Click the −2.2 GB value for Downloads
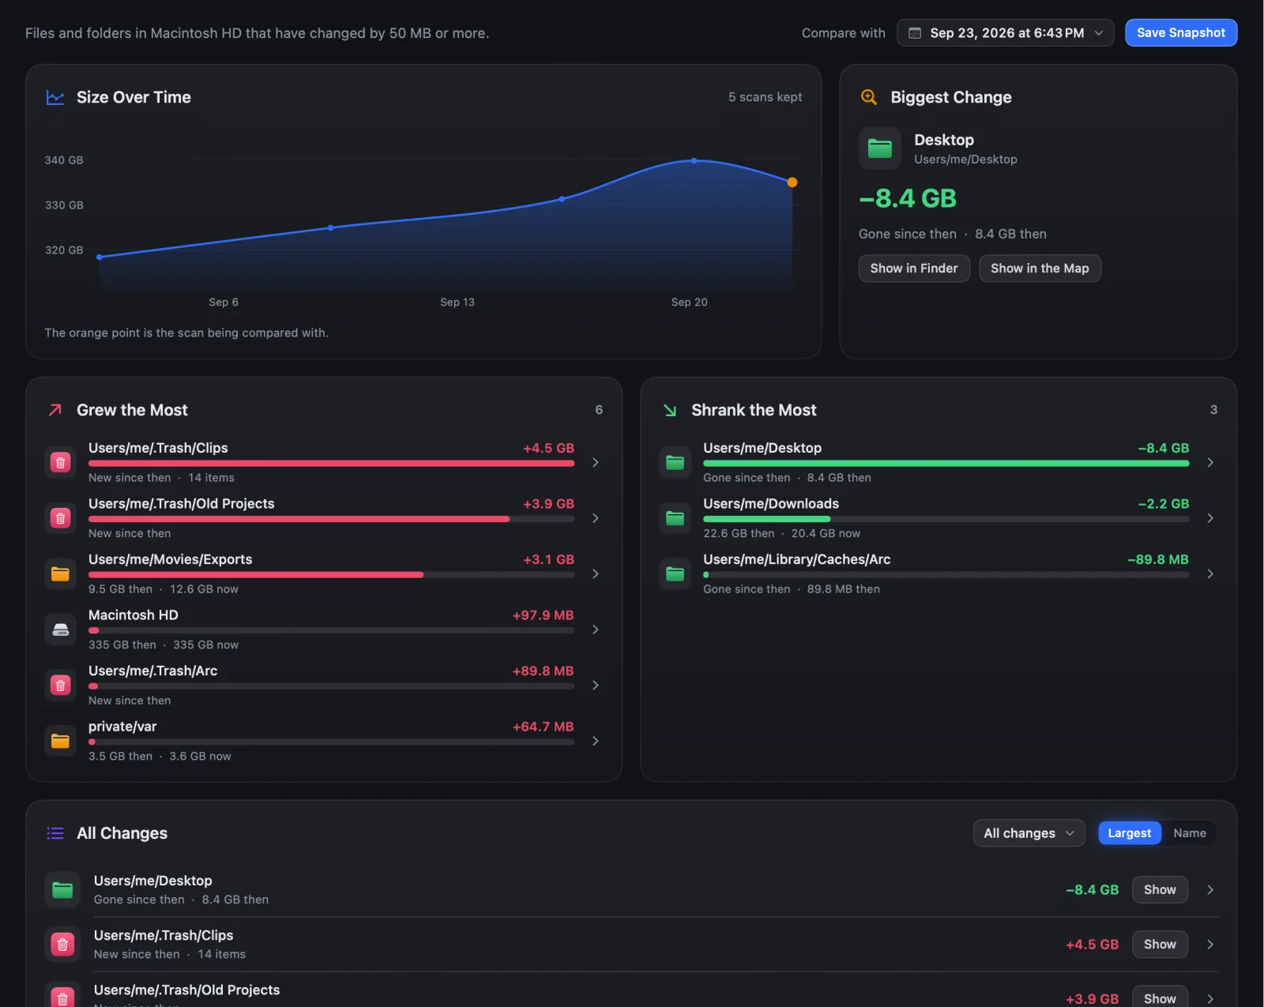 coord(1163,504)
